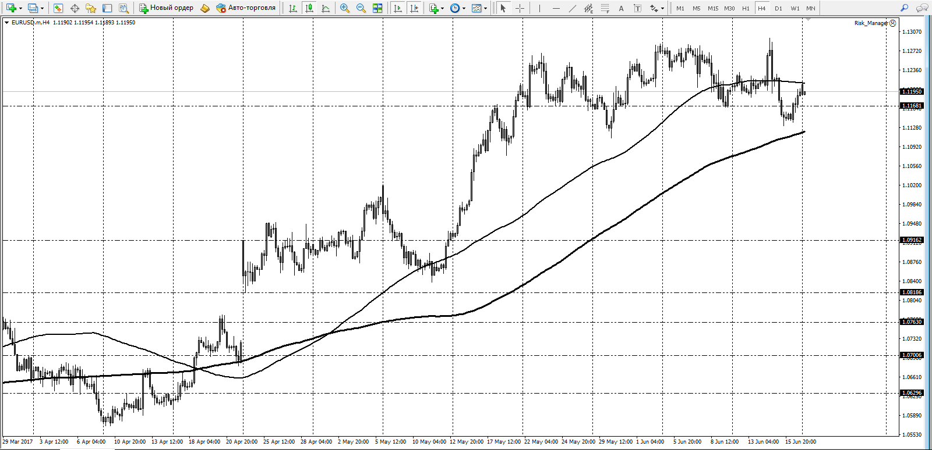Choose the text label tool
The height and width of the screenshot is (450, 932).
(x=637, y=8)
